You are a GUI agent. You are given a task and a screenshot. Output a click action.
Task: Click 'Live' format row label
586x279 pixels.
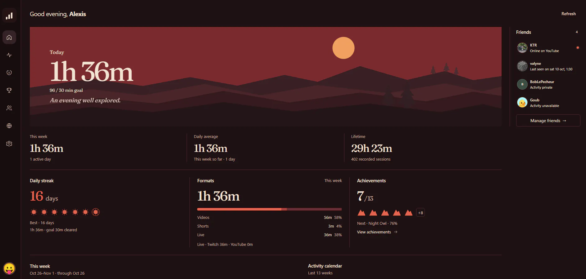[201, 235]
